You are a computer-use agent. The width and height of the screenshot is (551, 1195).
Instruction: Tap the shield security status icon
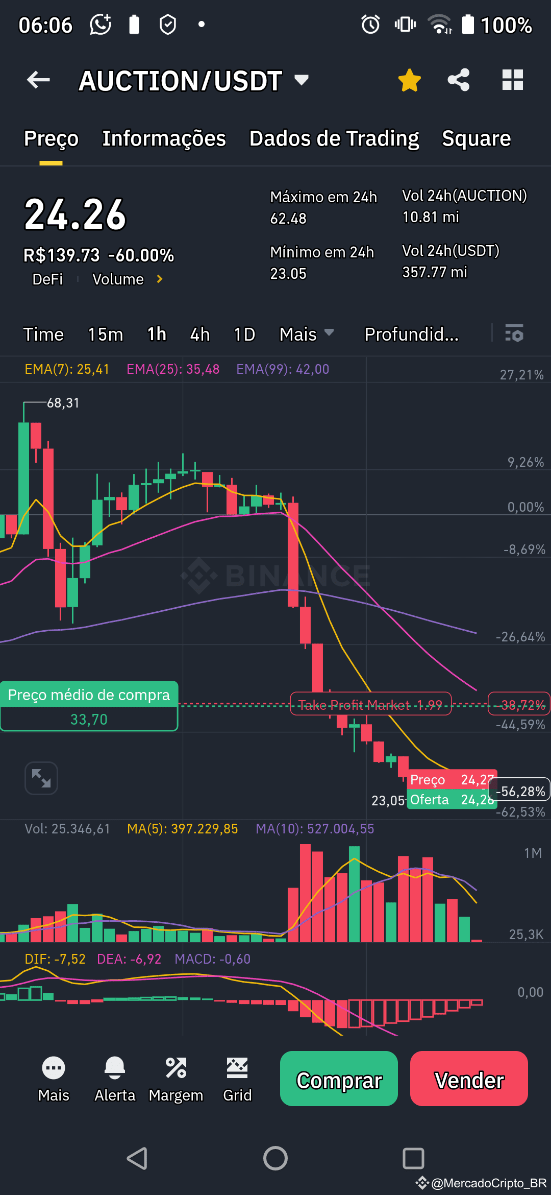[168, 24]
